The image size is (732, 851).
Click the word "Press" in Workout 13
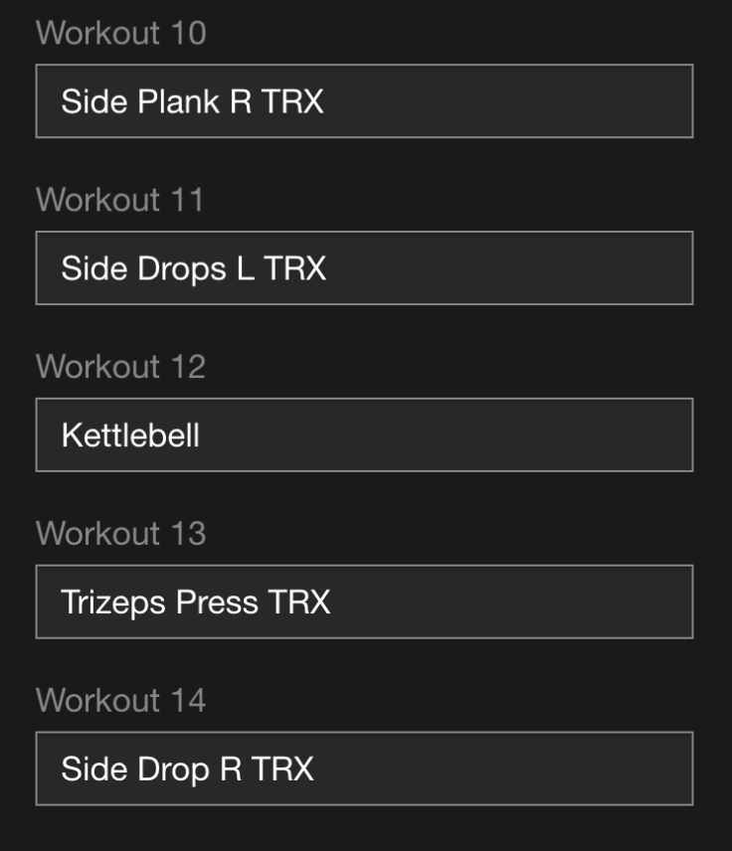(x=217, y=602)
